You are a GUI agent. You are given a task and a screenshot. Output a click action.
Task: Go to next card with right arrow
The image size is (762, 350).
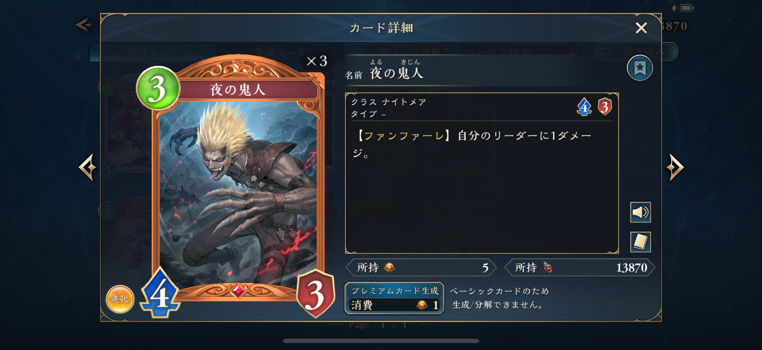coord(675,167)
